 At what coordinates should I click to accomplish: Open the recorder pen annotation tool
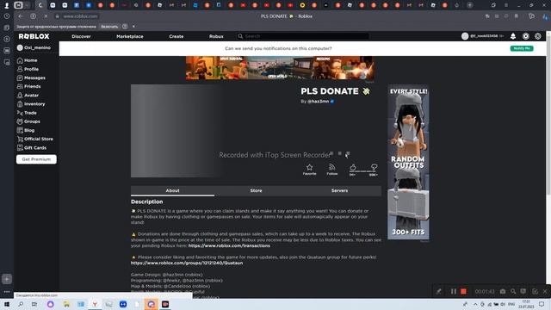click(x=438, y=291)
